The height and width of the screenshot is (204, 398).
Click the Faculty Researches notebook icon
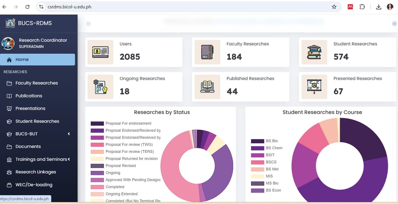[x=207, y=52]
